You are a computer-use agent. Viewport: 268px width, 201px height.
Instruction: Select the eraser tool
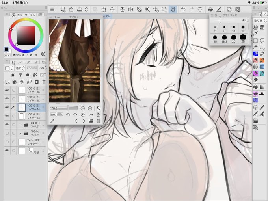255,80
